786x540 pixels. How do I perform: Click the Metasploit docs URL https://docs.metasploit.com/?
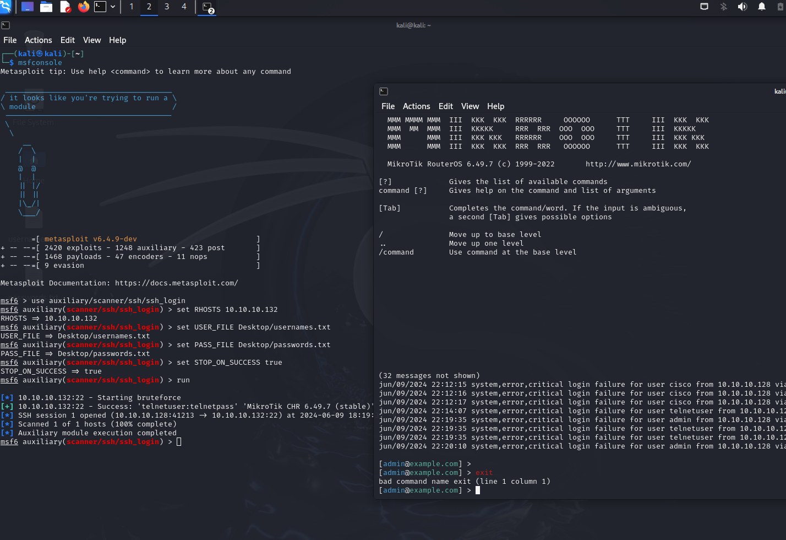177,283
